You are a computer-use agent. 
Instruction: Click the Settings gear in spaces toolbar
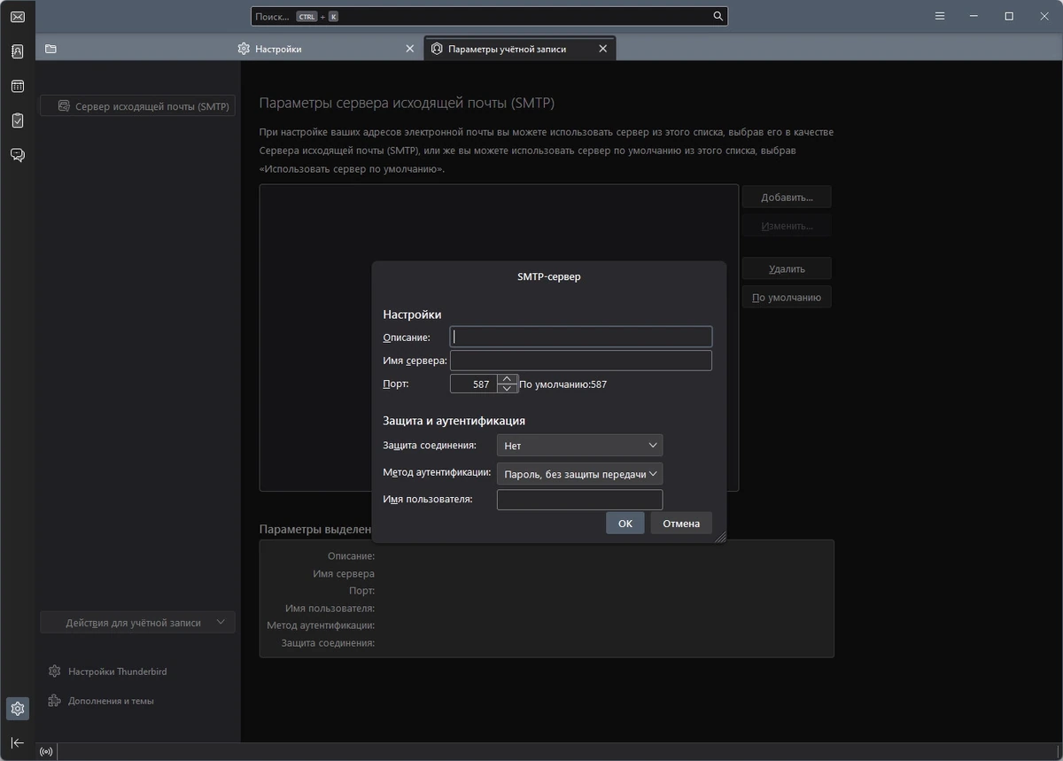(x=17, y=709)
